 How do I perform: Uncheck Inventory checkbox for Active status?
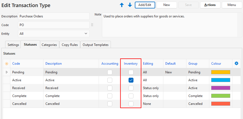(x=131, y=80)
